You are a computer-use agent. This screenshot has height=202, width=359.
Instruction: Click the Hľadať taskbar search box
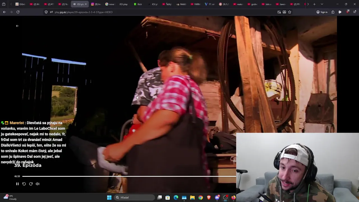tap(135, 198)
